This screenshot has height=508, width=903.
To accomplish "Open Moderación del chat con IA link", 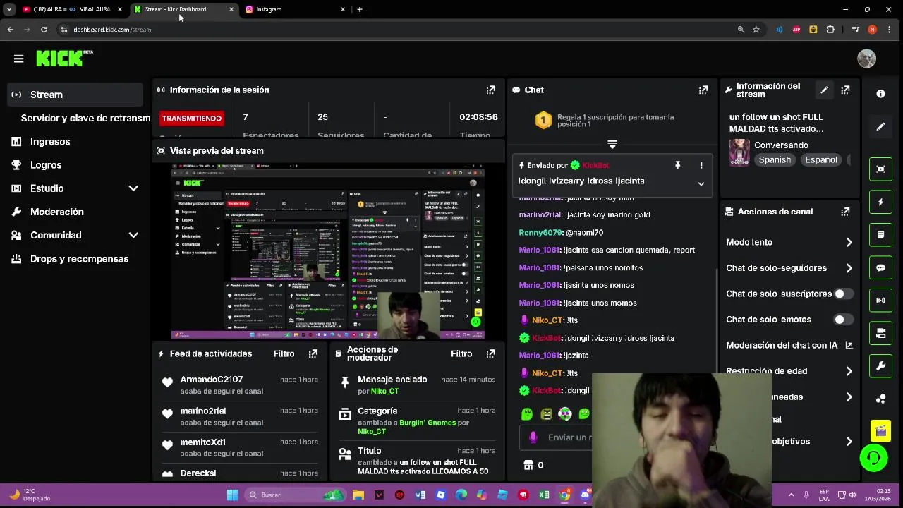I will pos(789,345).
